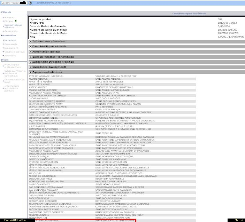Click the 'AFFICHEUR' row label
The image size is (245, 222).
(x=35, y=173)
